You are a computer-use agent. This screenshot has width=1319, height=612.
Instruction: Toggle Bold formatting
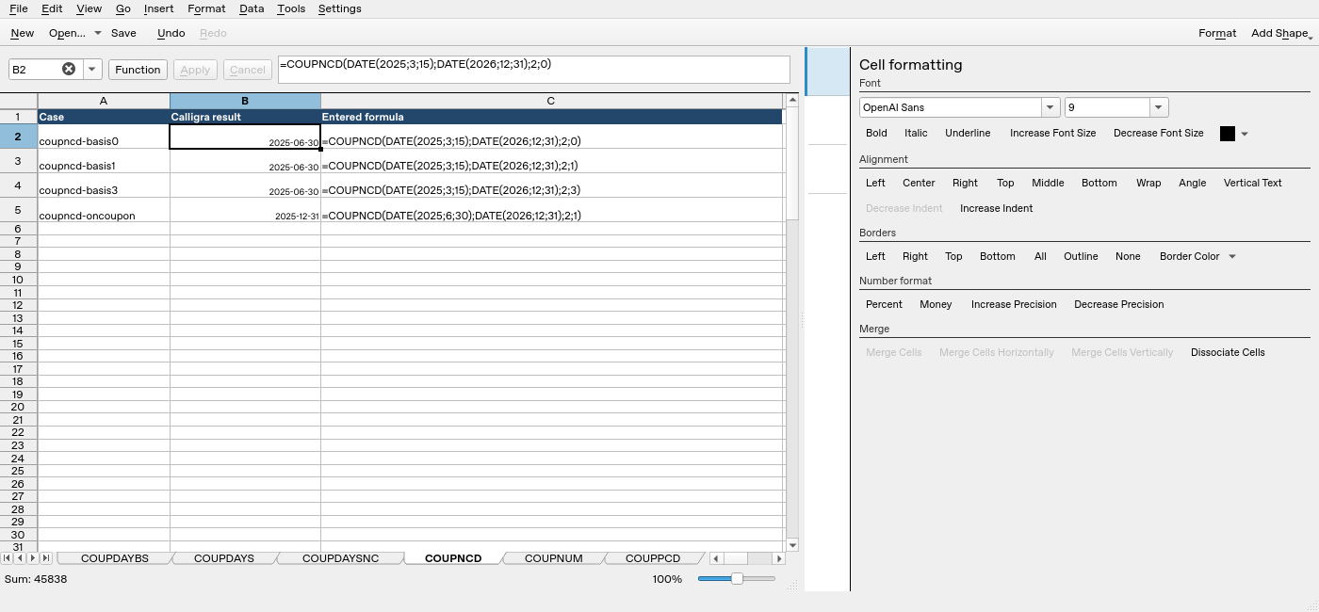tap(876, 133)
